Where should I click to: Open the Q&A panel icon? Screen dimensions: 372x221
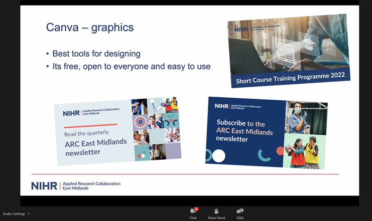point(240,211)
